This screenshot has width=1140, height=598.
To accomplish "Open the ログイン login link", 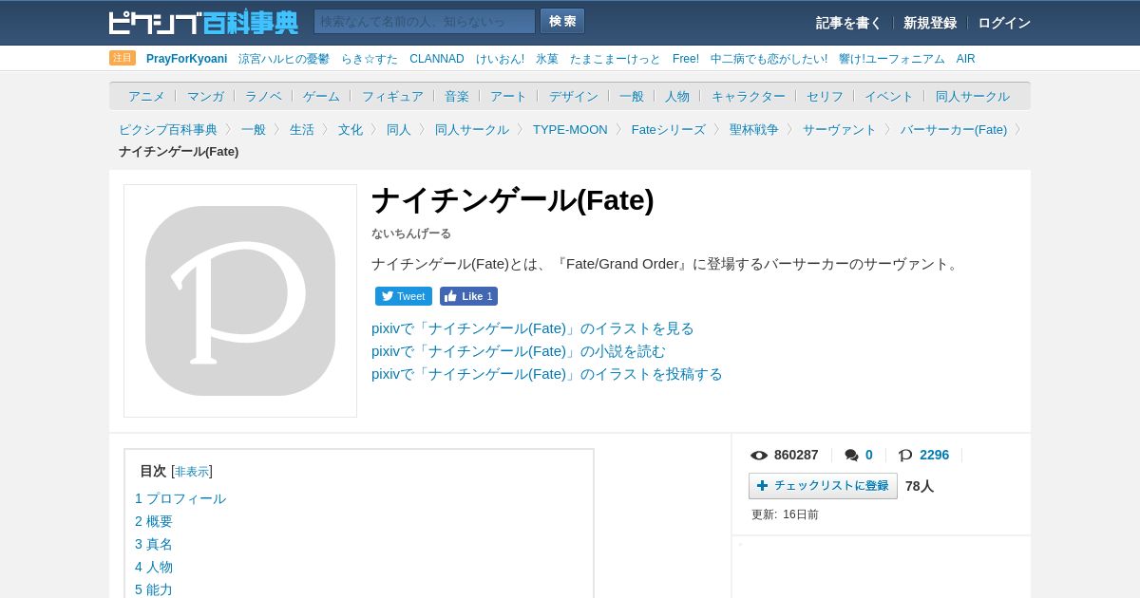I will click(1004, 23).
